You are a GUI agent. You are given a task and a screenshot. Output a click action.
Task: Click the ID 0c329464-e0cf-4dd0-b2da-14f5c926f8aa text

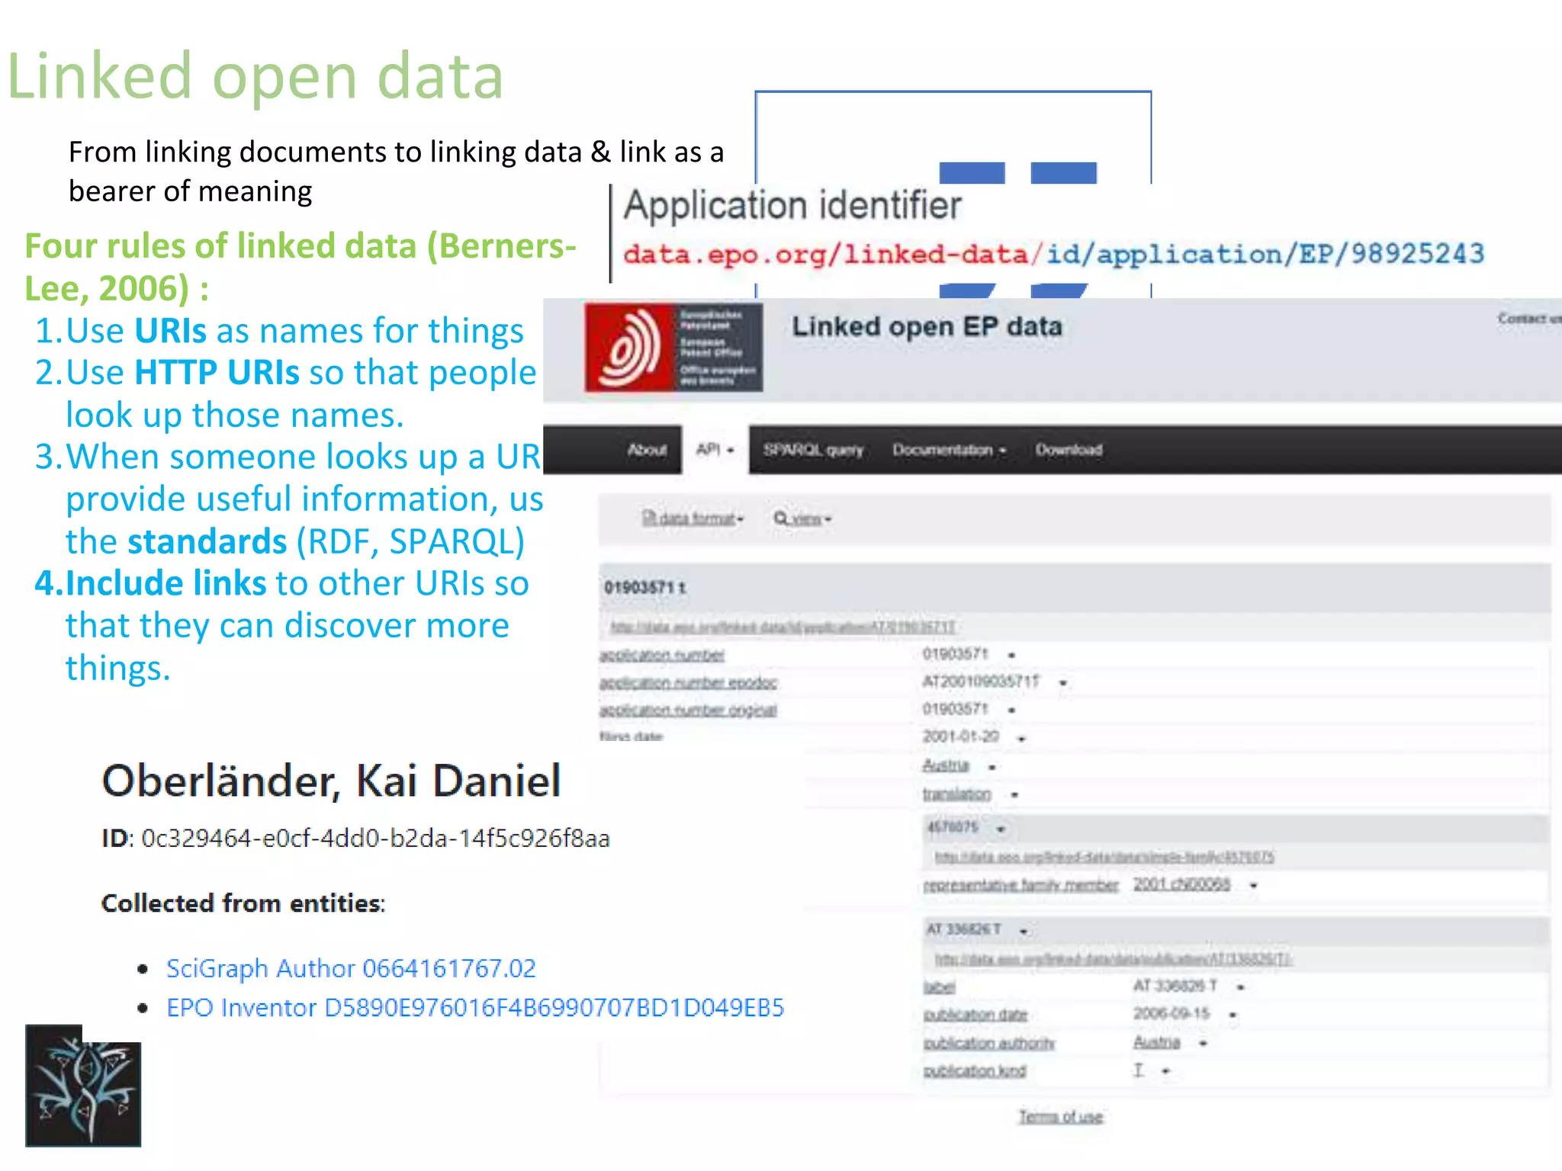[x=355, y=839]
